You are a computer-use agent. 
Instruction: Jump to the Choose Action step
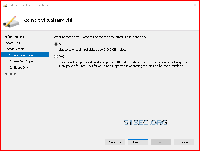(x=14, y=49)
